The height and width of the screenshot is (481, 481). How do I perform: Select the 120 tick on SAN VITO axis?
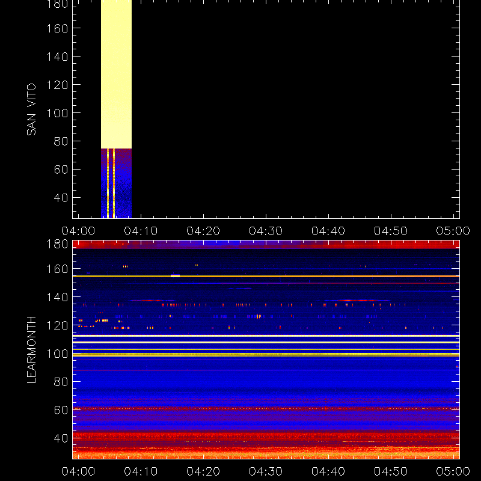click(57, 85)
